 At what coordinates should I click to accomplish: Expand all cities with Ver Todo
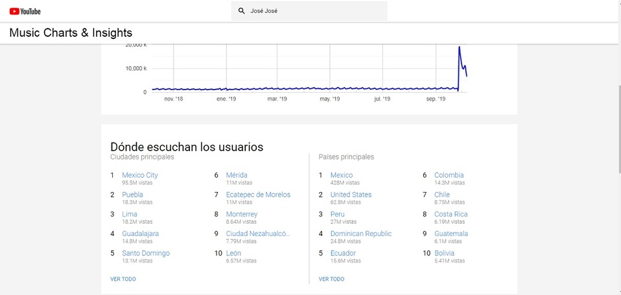[123, 279]
